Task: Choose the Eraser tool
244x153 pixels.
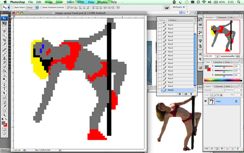Action: tap(4, 67)
